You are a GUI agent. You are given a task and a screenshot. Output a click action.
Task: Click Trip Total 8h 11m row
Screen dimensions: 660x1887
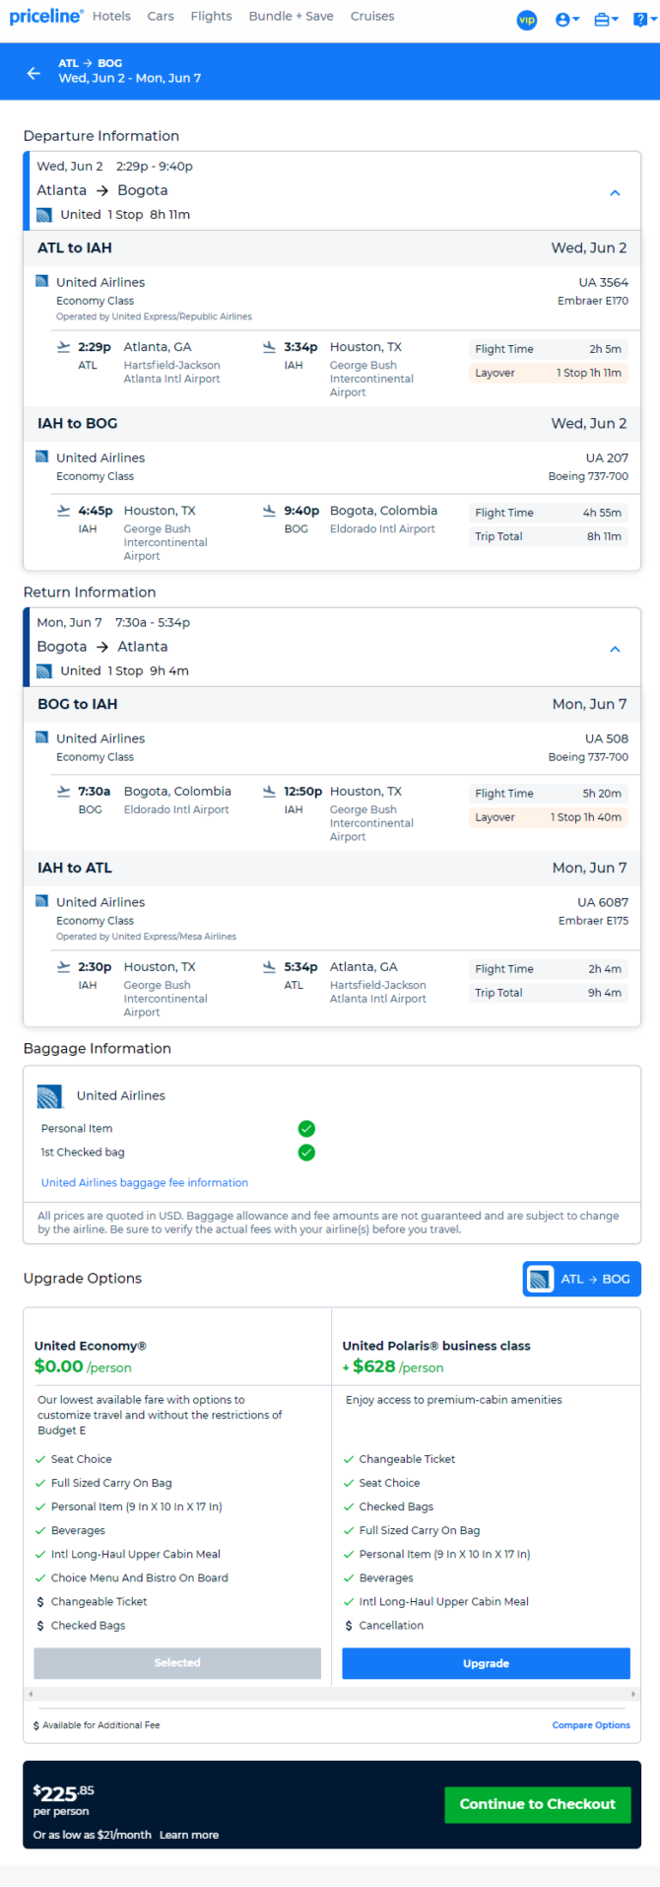tap(548, 537)
